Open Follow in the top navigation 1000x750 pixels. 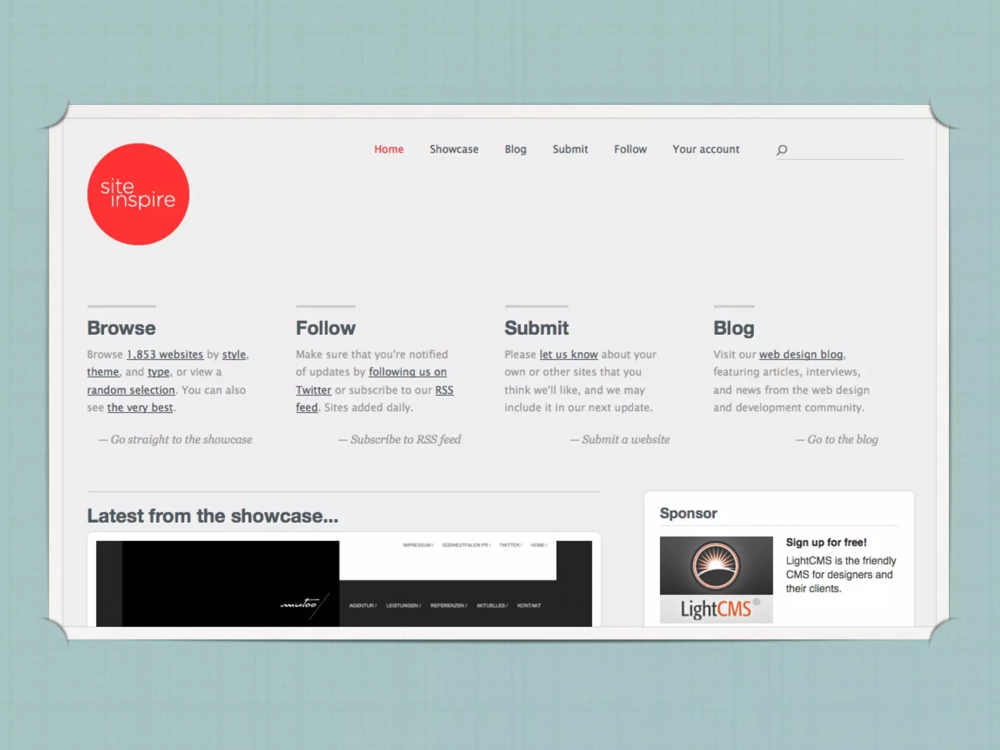tap(630, 149)
